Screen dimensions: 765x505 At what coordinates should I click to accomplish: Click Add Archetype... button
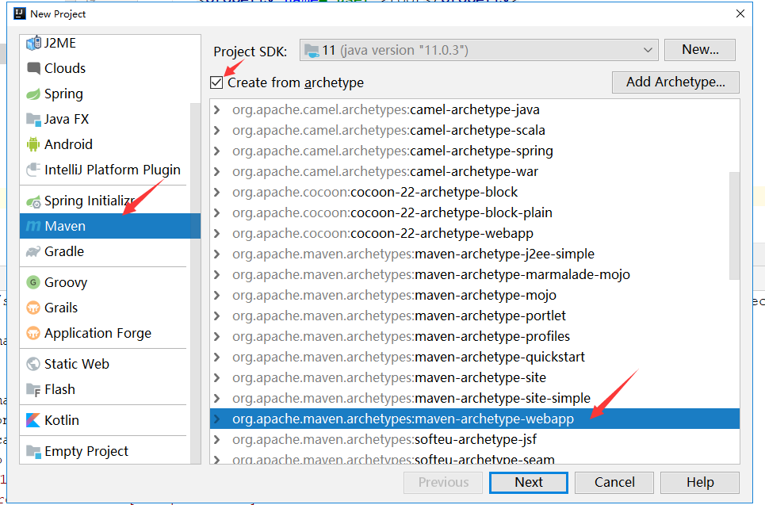(675, 82)
